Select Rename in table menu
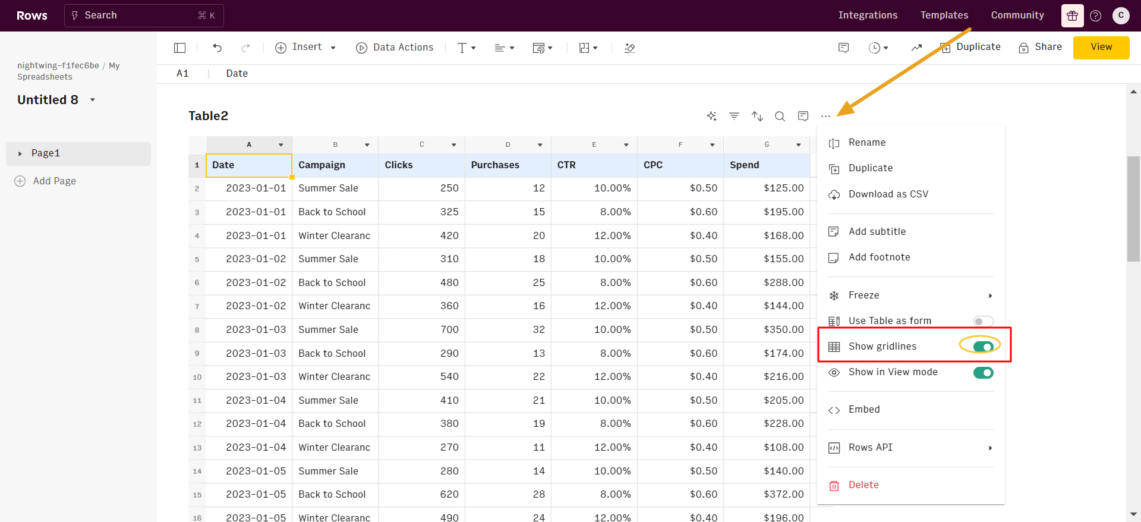 tap(911, 143)
